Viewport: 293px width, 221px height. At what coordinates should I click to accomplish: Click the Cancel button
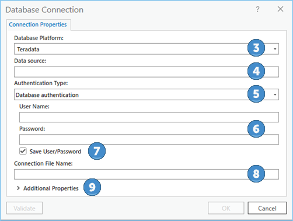click(x=267, y=208)
